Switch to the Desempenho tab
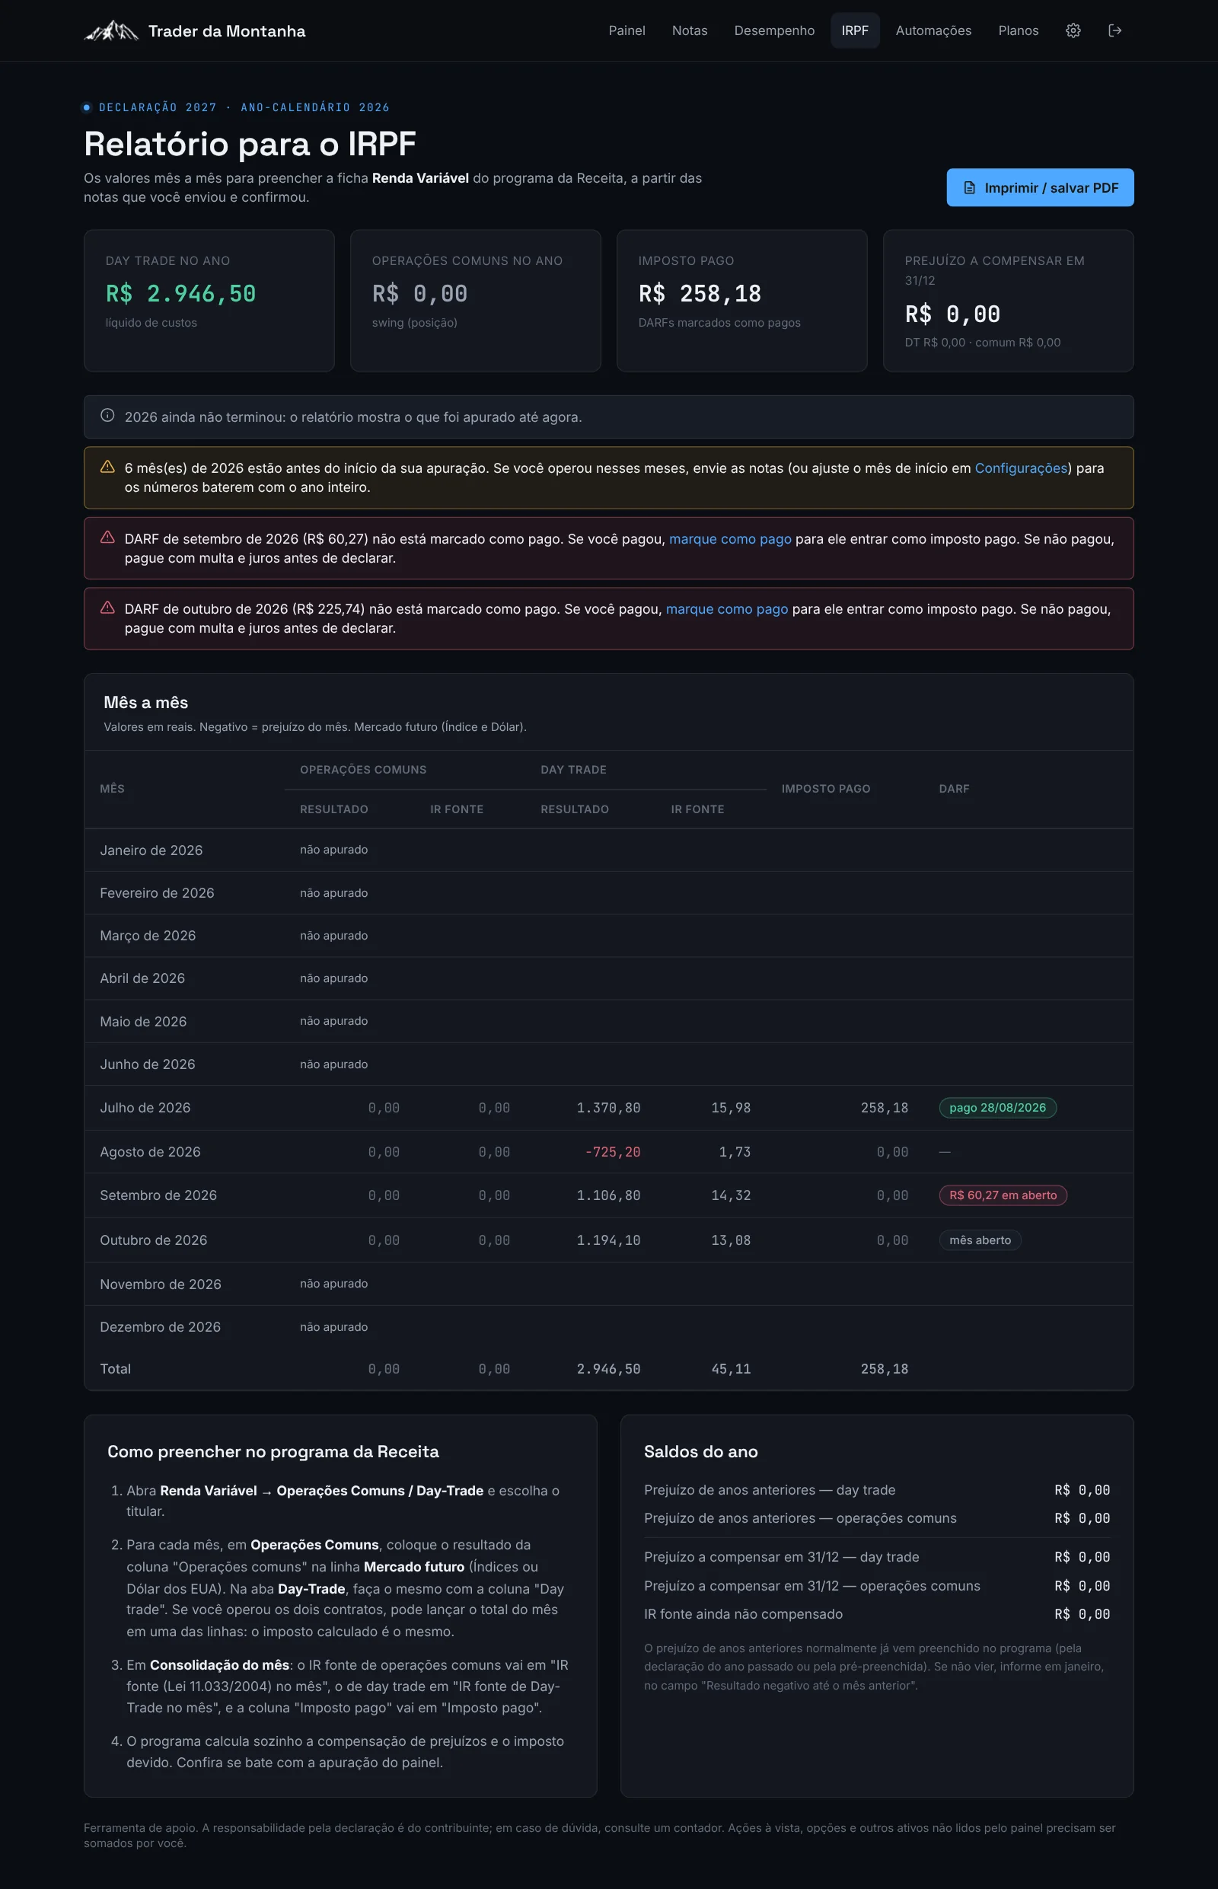This screenshot has height=1889, width=1218. (774, 31)
